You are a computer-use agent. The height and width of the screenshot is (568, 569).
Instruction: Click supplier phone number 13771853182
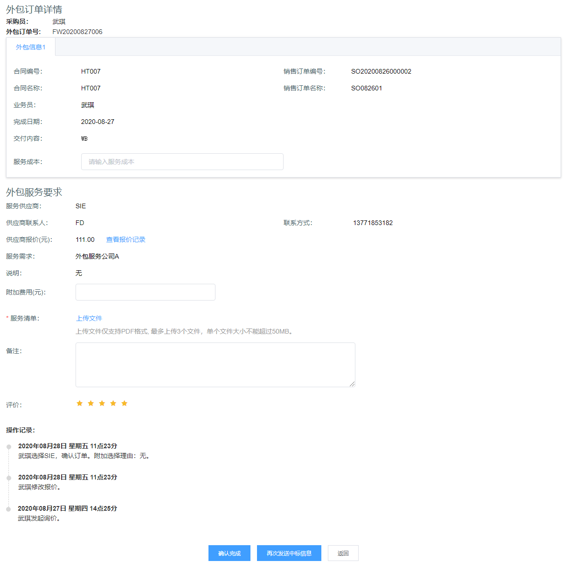pos(373,223)
